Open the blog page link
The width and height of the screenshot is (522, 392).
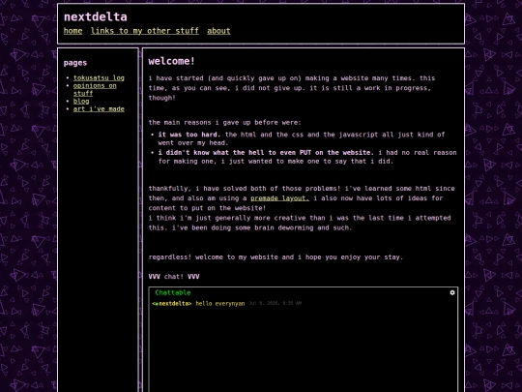(x=81, y=101)
